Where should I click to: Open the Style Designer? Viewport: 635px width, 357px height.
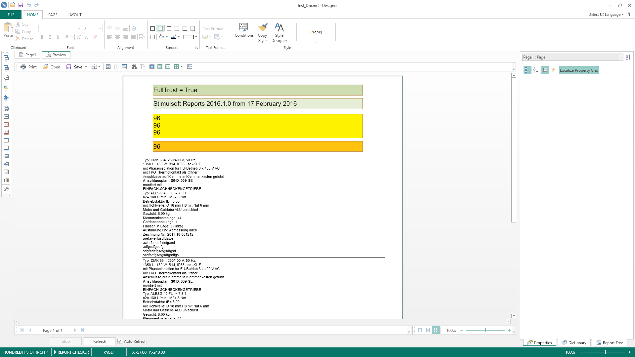tap(279, 33)
